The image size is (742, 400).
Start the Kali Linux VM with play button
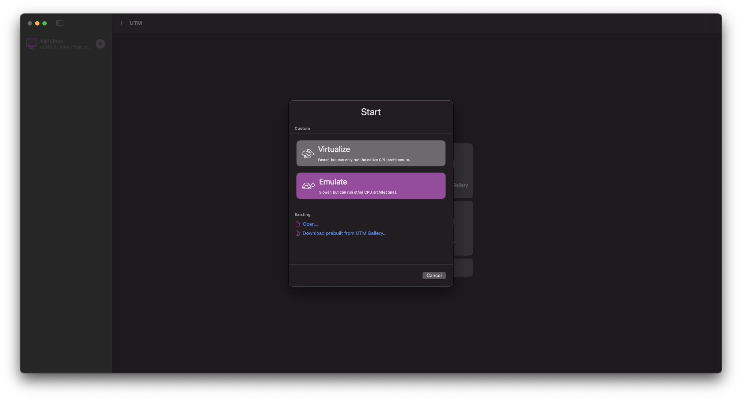pyautogui.click(x=100, y=44)
